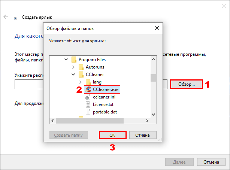Image resolution: width=230 pixels, height=170 pixels.
Task: Click Отмена in the browse dialog
Action: pyautogui.click(x=143, y=135)
